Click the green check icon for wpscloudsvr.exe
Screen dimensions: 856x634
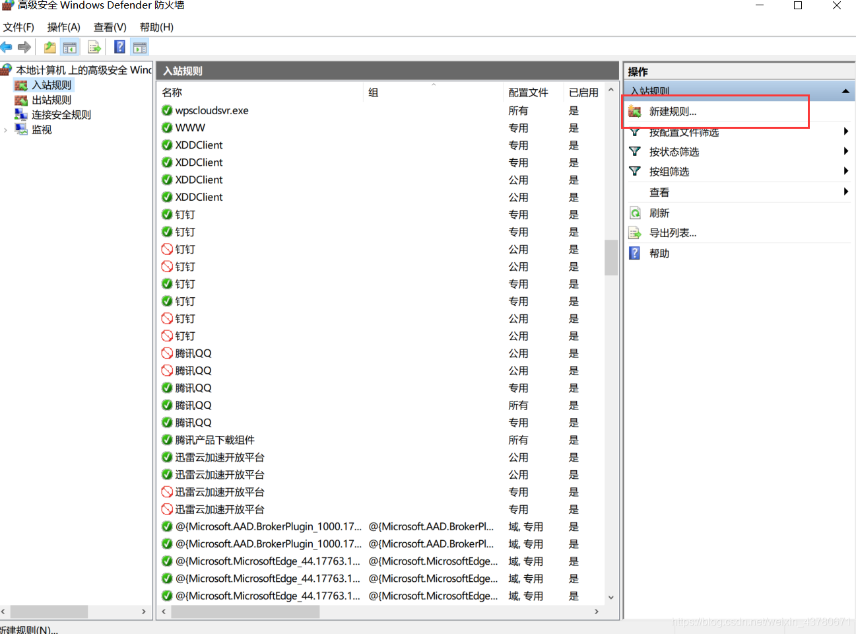[167, 110]
